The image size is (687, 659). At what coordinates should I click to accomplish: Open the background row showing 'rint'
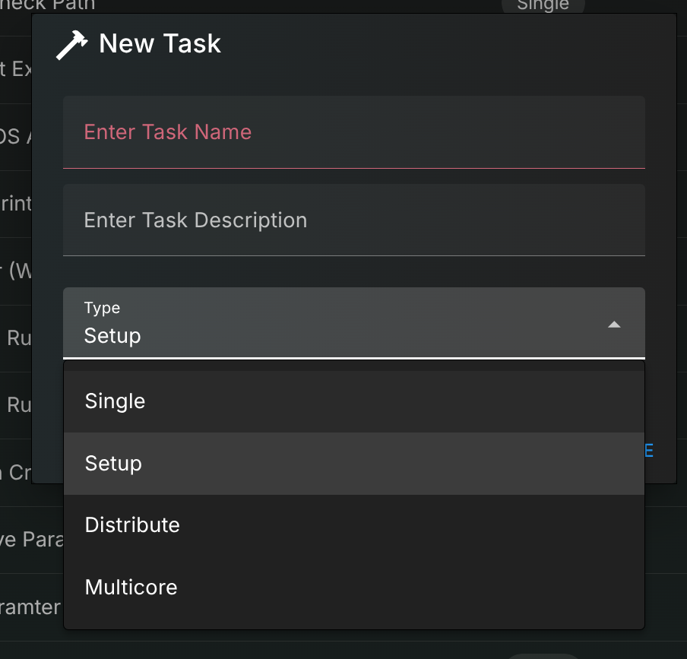pyautogui.click(x=15, y=204)
